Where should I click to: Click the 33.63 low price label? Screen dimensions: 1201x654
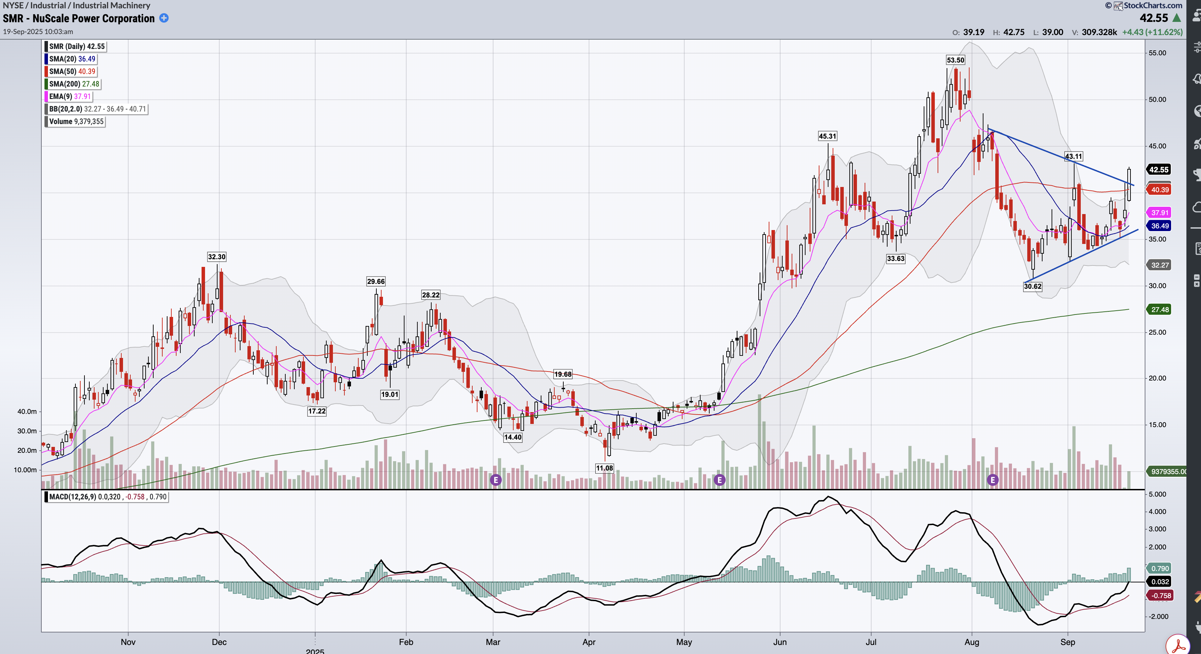(896, 259)
